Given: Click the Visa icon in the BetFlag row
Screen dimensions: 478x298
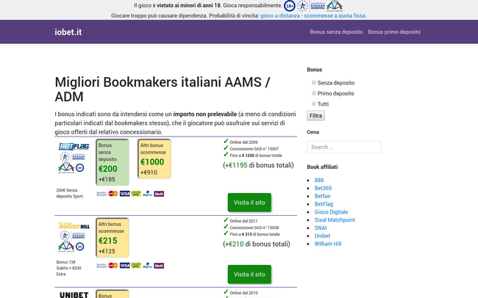Looking at the screenshot, I should 125,194.
